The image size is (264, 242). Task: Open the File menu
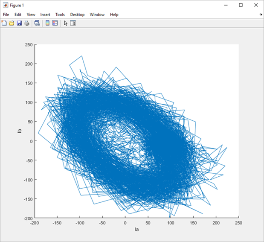[x=6, y=15]
